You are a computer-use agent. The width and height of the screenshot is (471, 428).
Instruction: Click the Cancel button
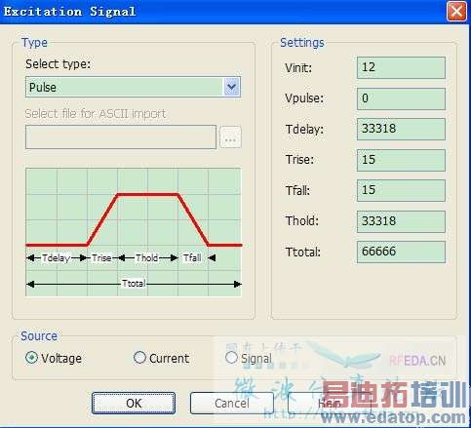pos(232,403)
